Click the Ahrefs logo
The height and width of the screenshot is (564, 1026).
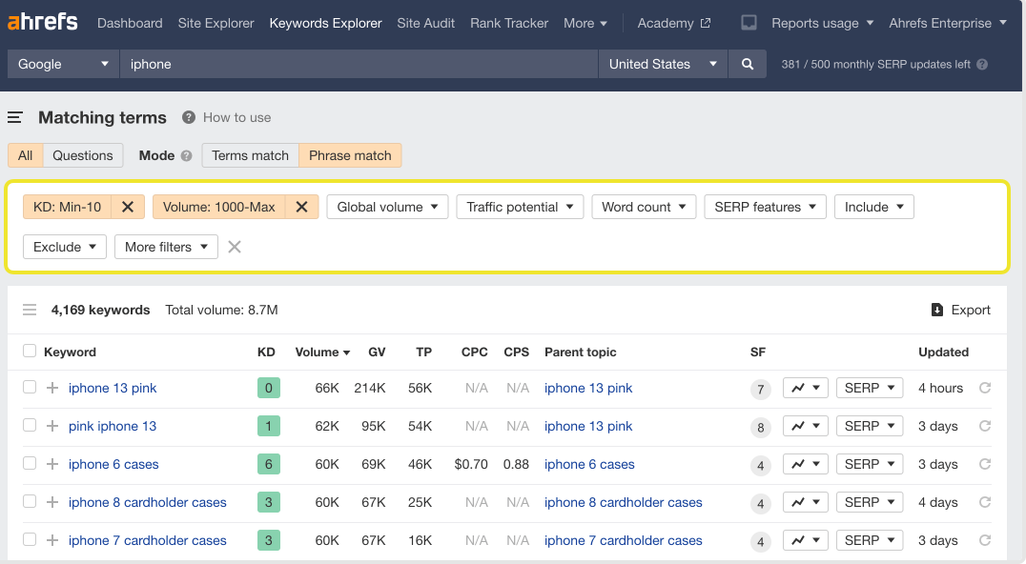coord(43,22)
